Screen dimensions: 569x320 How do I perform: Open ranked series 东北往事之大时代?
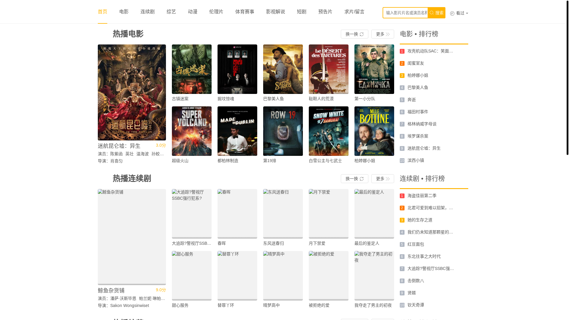coord(424,256)
